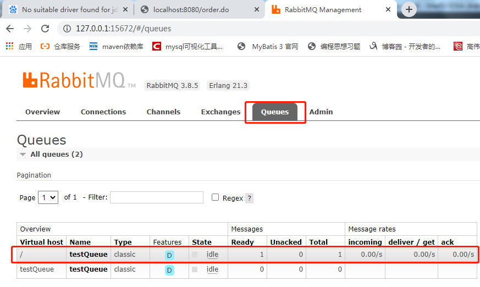This screenshot has height=287, width=480.
Task: Click the address bar URL field
Action: [x=269, y=29]
